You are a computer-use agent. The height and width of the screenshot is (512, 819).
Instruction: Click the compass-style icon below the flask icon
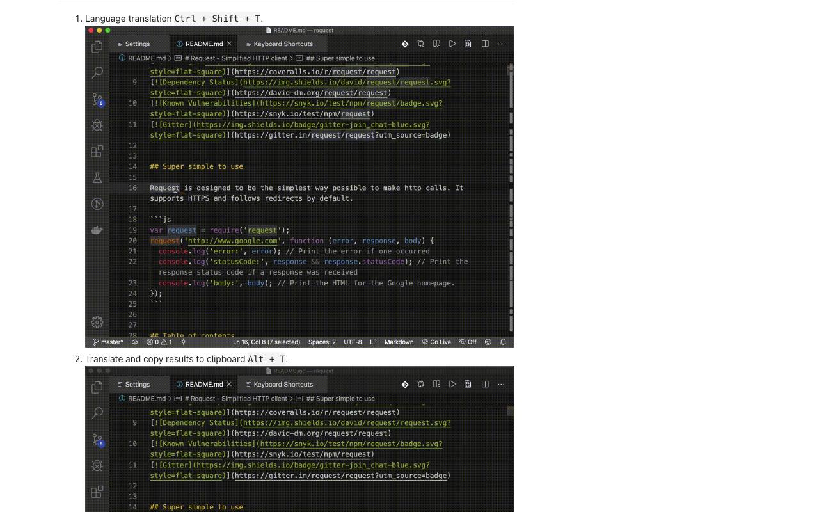[x=97, y=204]
